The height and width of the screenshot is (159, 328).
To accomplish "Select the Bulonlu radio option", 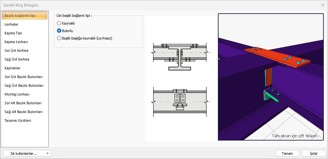I will coord(59,31).
